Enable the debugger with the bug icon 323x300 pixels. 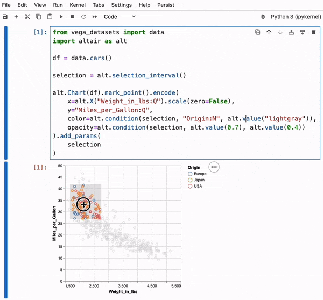(263, 17)
